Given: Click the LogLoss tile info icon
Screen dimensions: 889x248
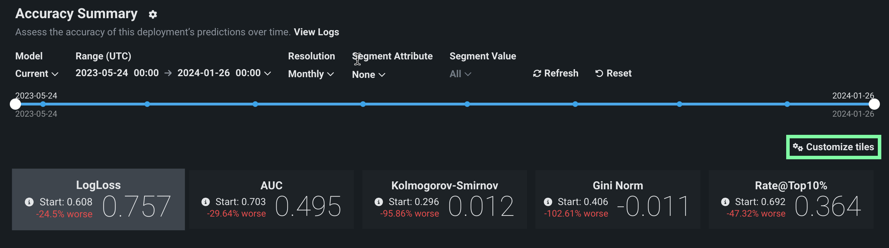Looking at the screenshot, I should coord(29,202).
